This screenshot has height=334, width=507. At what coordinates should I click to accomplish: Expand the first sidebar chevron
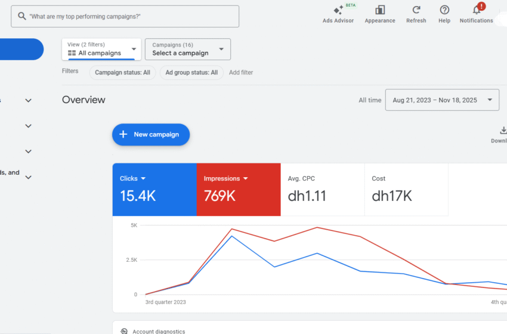point(28,101)
